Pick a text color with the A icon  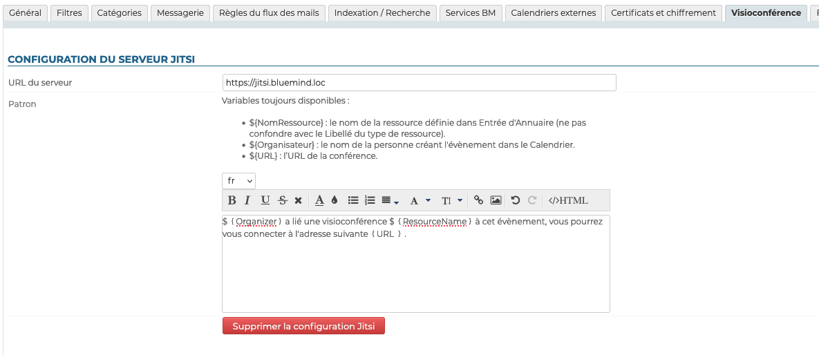(319, 200)
